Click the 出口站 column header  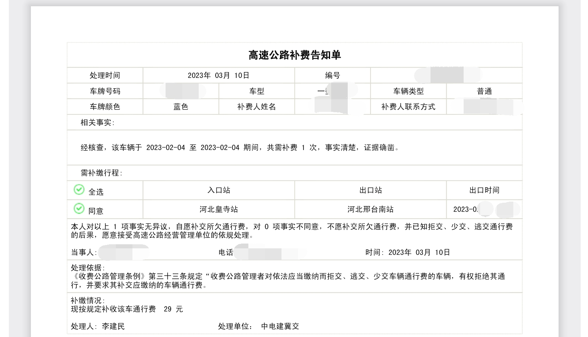pos(371,190)
